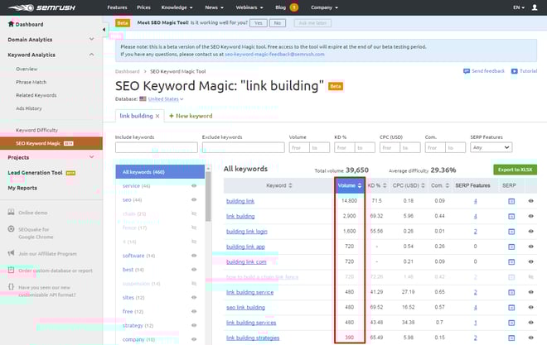Toggle visibility of service keyword group

pyautogui.click(x=194, y=186)
